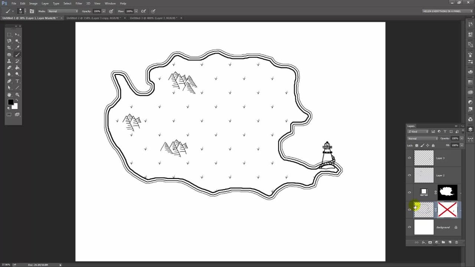This screenshot has height=267, width=475.
Task: Open the brush Mode dropdown
Action: [x=63, y=11]
